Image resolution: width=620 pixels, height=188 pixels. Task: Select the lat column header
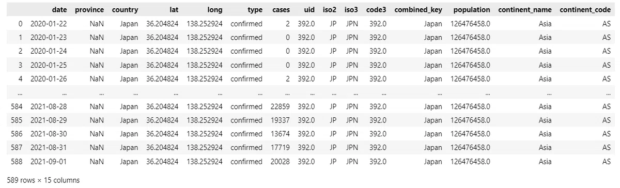click(x=174, y=10)
